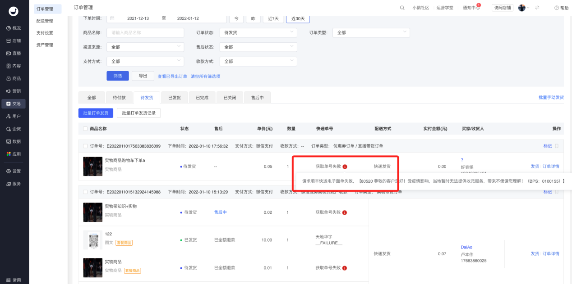Open 配送管理 in the submenu

pos(45,21)
